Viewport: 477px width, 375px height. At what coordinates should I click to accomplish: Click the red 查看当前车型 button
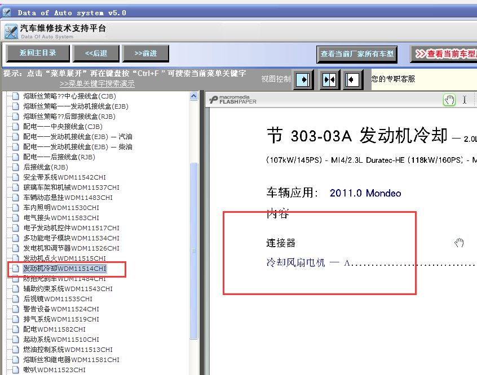pyautogui.click(x=444, y=54)
